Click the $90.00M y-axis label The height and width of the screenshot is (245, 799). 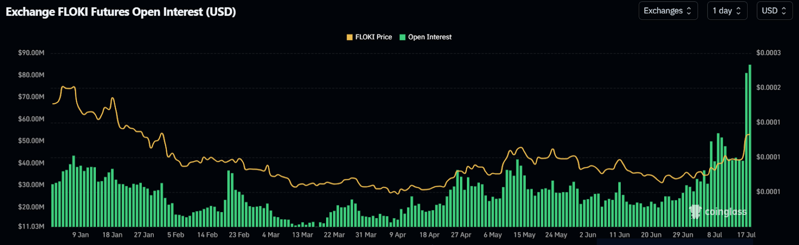31,53
